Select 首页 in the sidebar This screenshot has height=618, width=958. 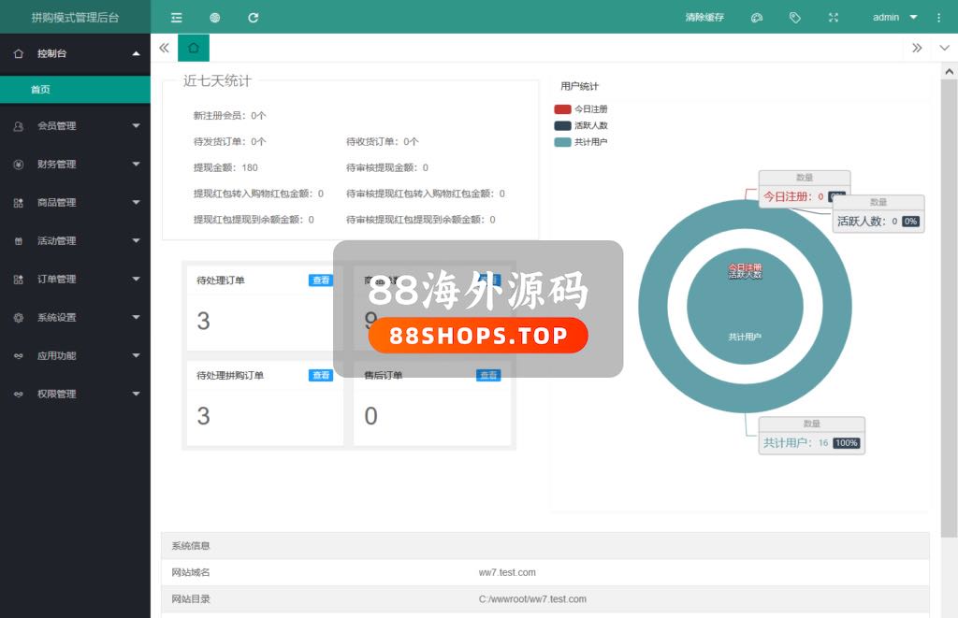click(x=40, y=90)
